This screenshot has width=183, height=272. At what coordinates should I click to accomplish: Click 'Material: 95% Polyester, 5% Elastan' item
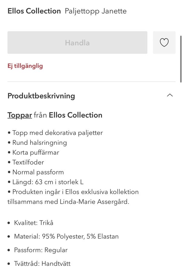pos(66,236)
